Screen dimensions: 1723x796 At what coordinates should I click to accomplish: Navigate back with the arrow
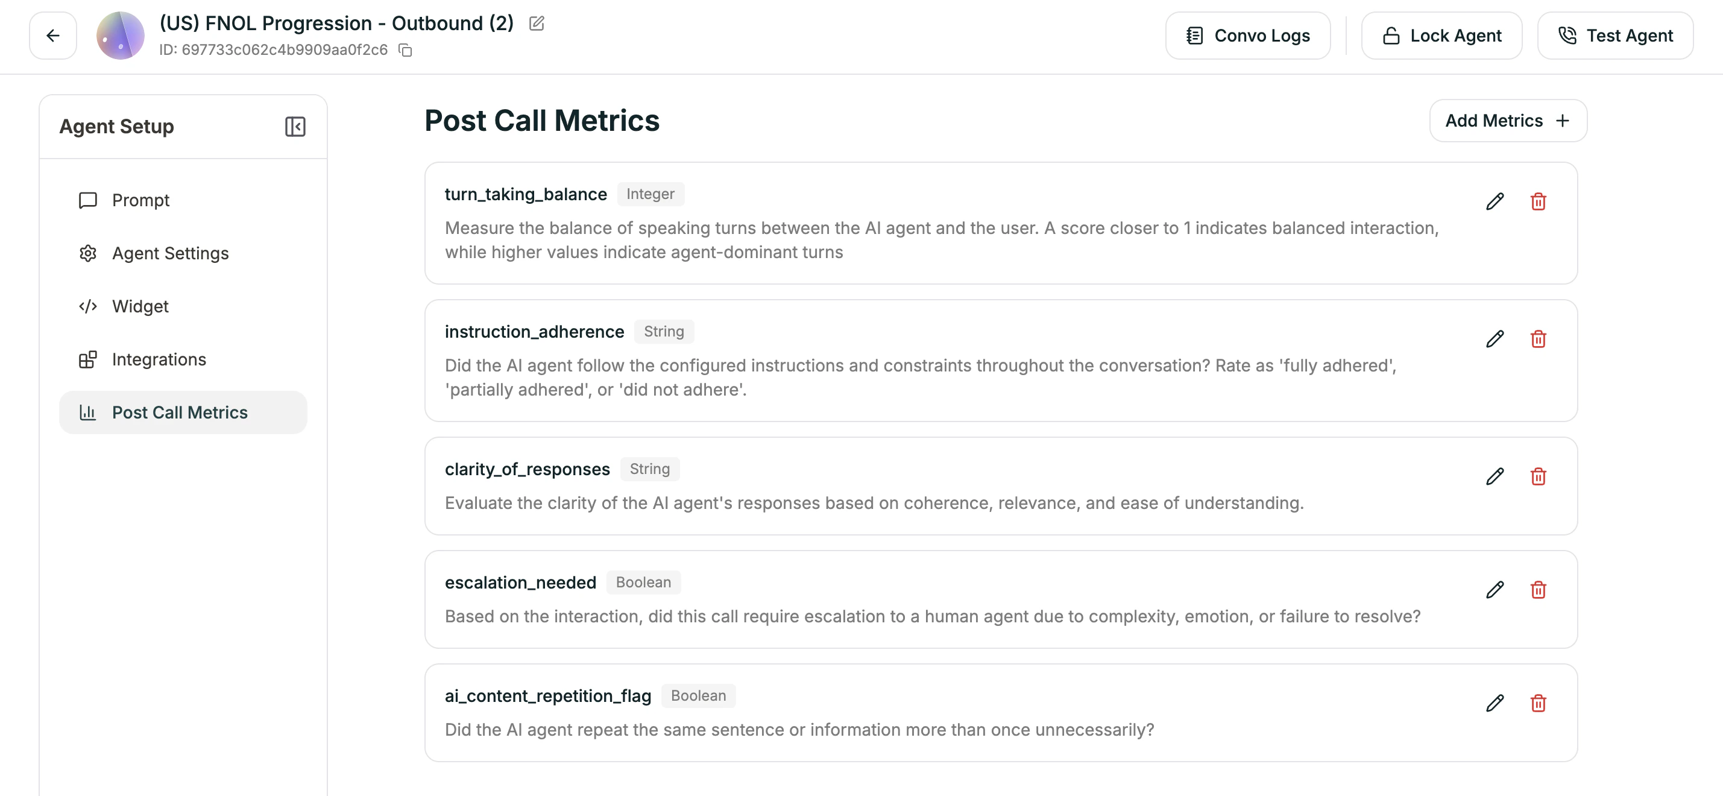(x=53, y=36)
